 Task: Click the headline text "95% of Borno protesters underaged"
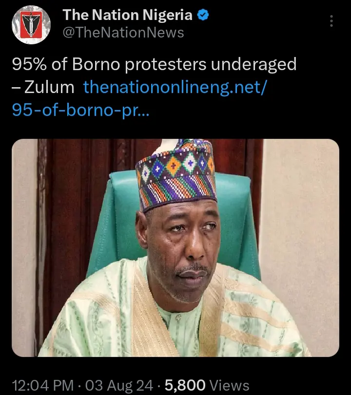[154, 64]
